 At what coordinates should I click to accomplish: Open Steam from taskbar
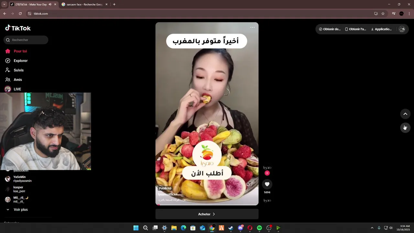(x=231, y=228)
